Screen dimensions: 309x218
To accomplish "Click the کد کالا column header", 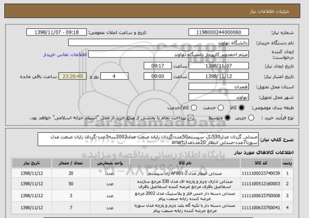I will (261, 163).
